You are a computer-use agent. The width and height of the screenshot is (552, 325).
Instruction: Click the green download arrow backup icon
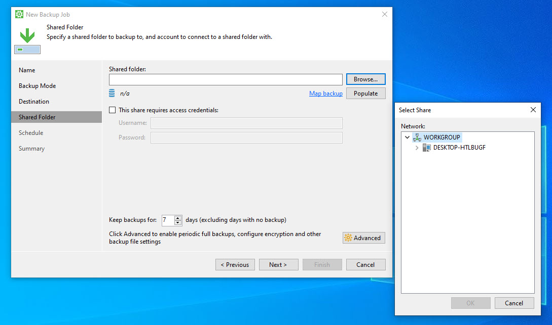coord(27,35)
